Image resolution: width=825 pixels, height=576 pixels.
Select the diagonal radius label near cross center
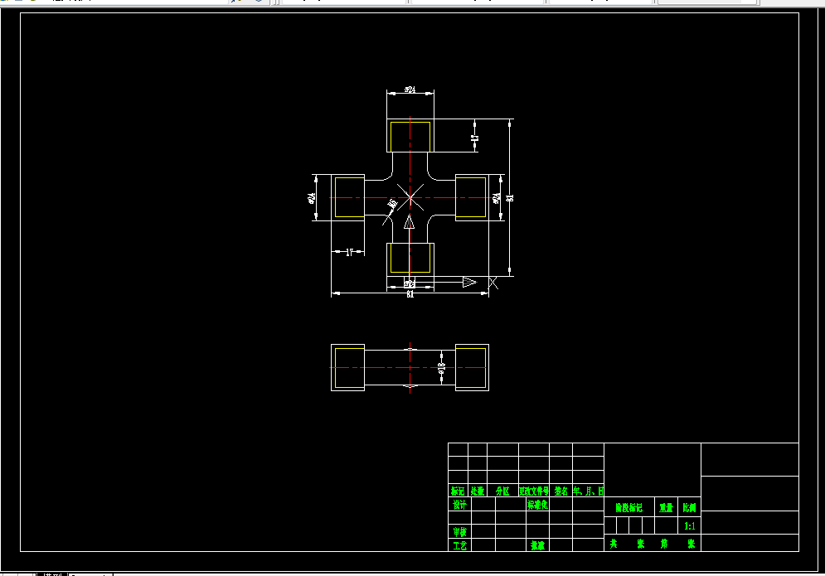[x=392, y=204]
